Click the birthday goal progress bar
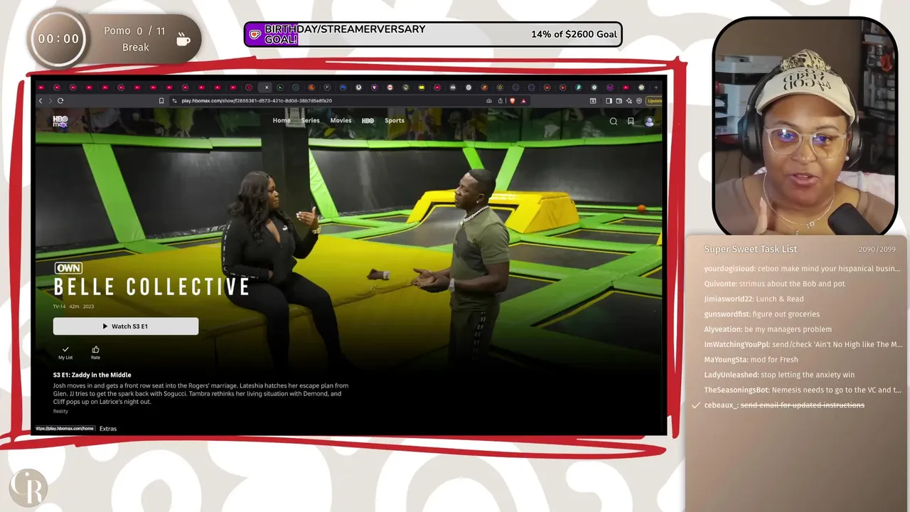 433,34
